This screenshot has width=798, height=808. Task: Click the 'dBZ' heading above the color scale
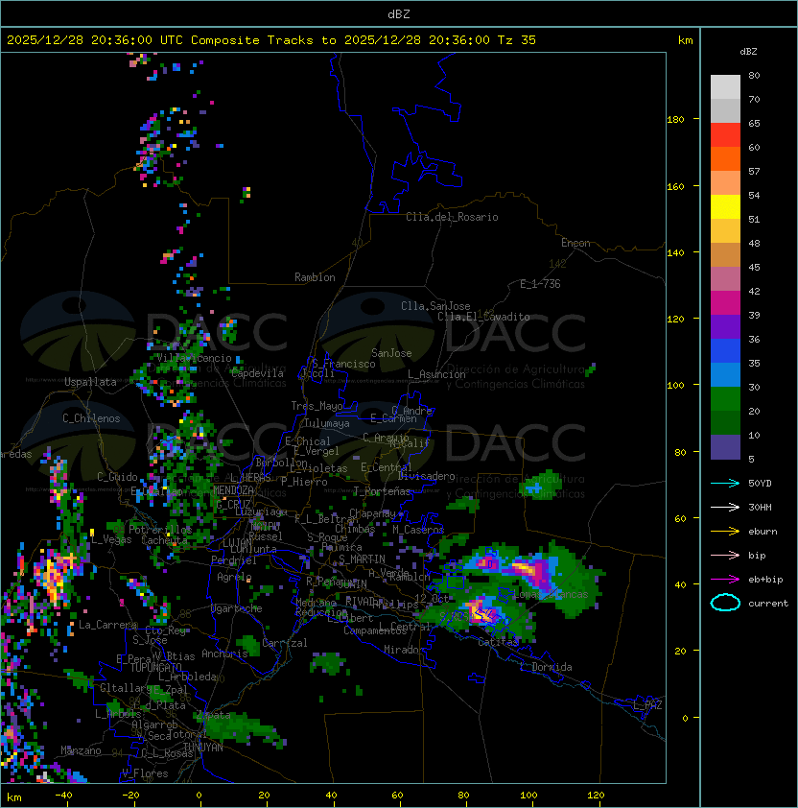[748, 52]
